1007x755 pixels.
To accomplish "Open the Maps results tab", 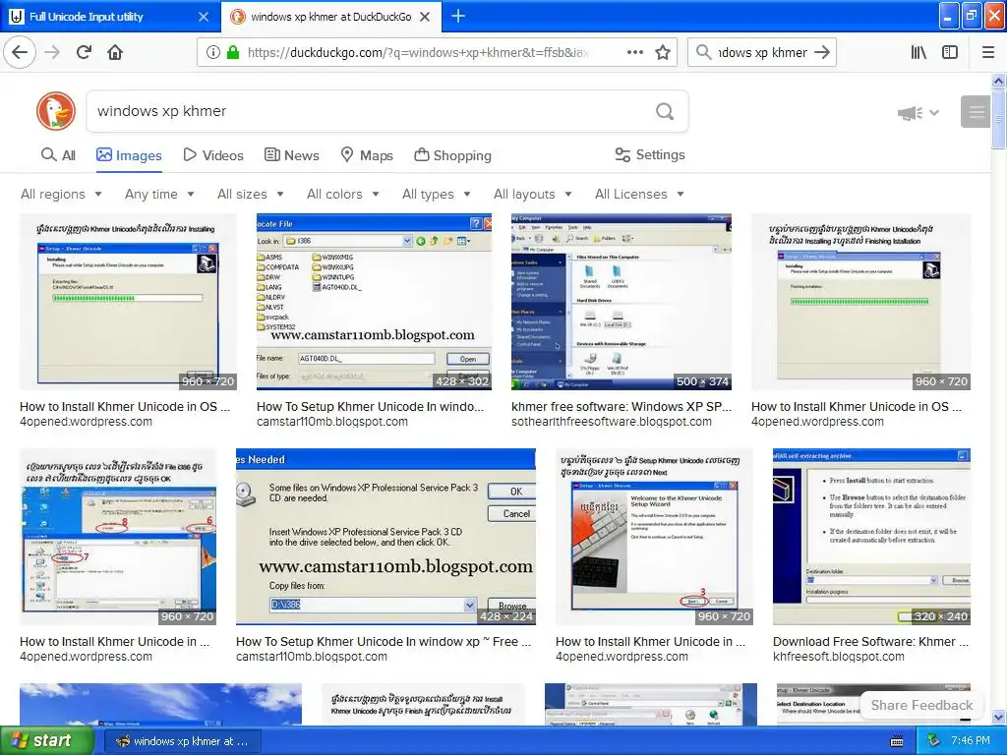I will 367,155.
